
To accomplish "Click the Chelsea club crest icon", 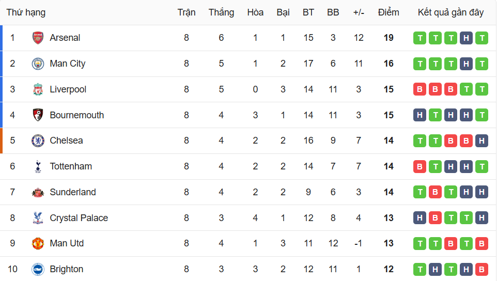I will 38,140.
